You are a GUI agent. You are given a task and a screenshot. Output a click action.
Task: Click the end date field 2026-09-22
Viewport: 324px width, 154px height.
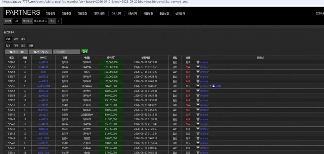coord(40,52)
